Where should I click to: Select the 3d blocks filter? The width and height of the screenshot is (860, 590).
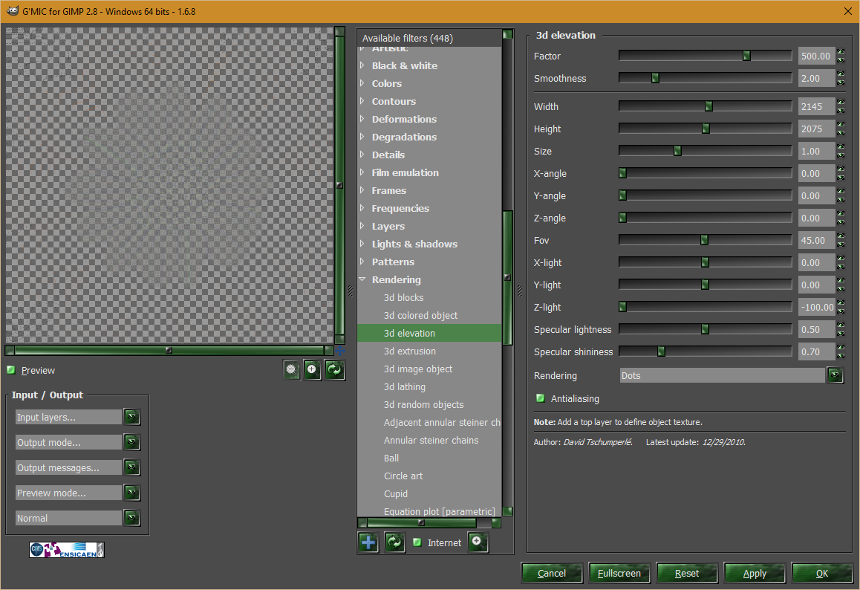[404, 297]
